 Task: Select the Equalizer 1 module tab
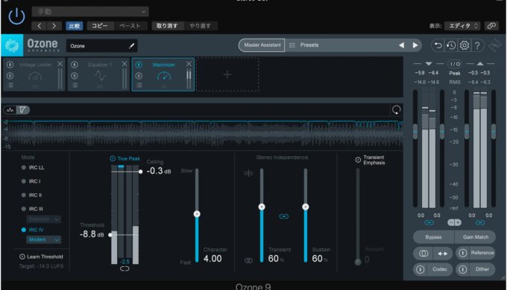click(99, 75)
